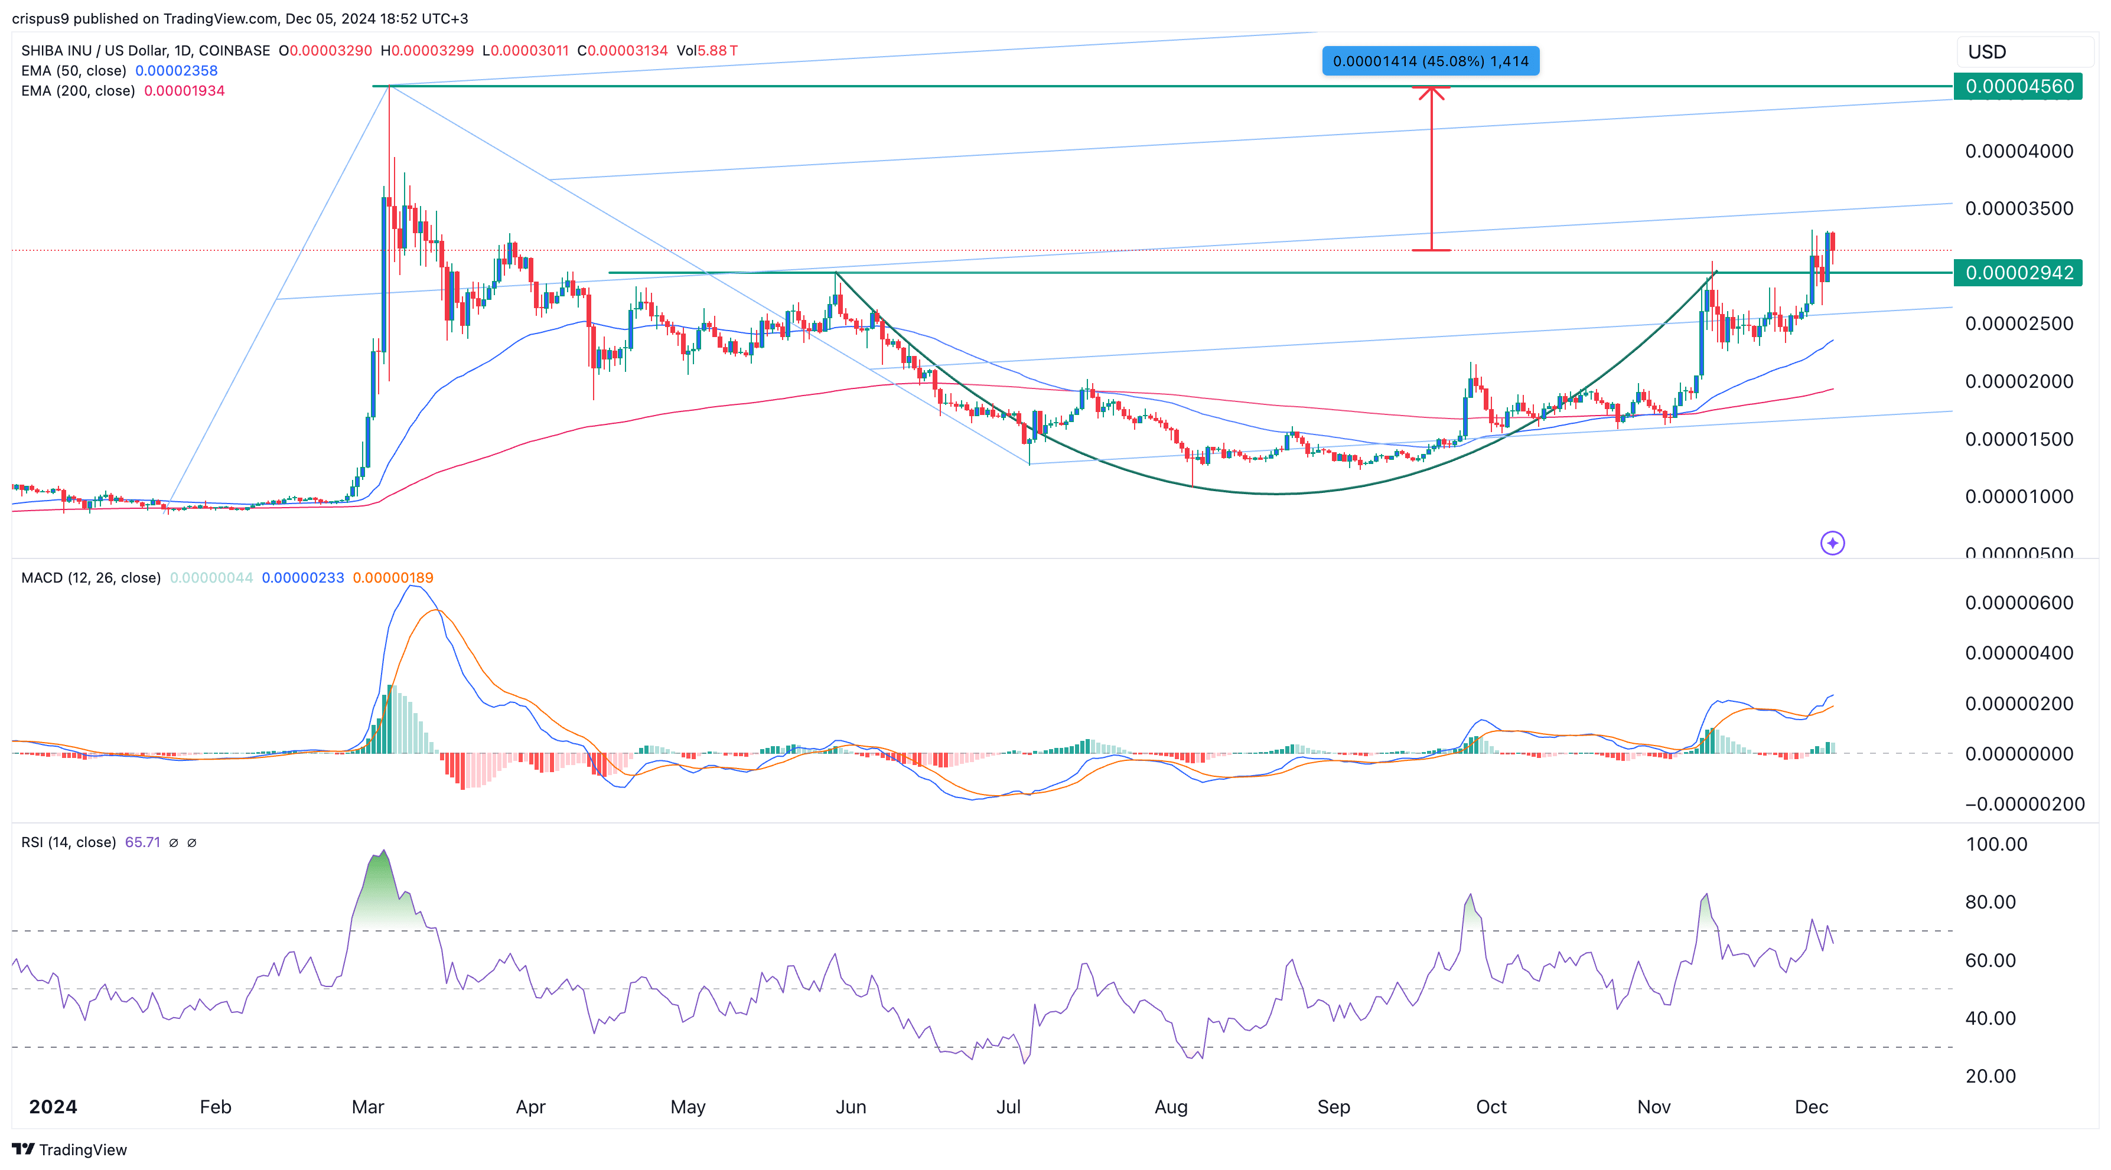Click the blue 45.08% measurement label
This screenshot has width=2111, height=1170.
[1430, 61]
